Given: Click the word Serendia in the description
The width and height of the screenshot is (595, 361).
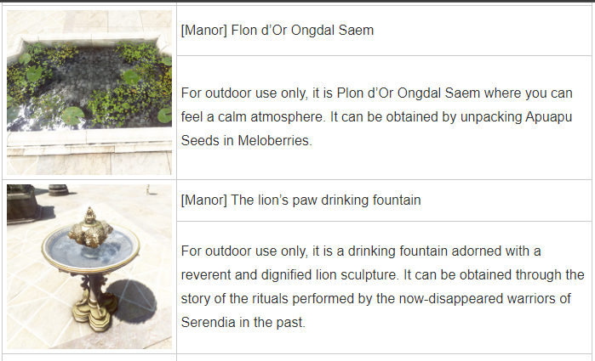Looking at the screenshot, I should pyautogui.click(x=208, y=323).
